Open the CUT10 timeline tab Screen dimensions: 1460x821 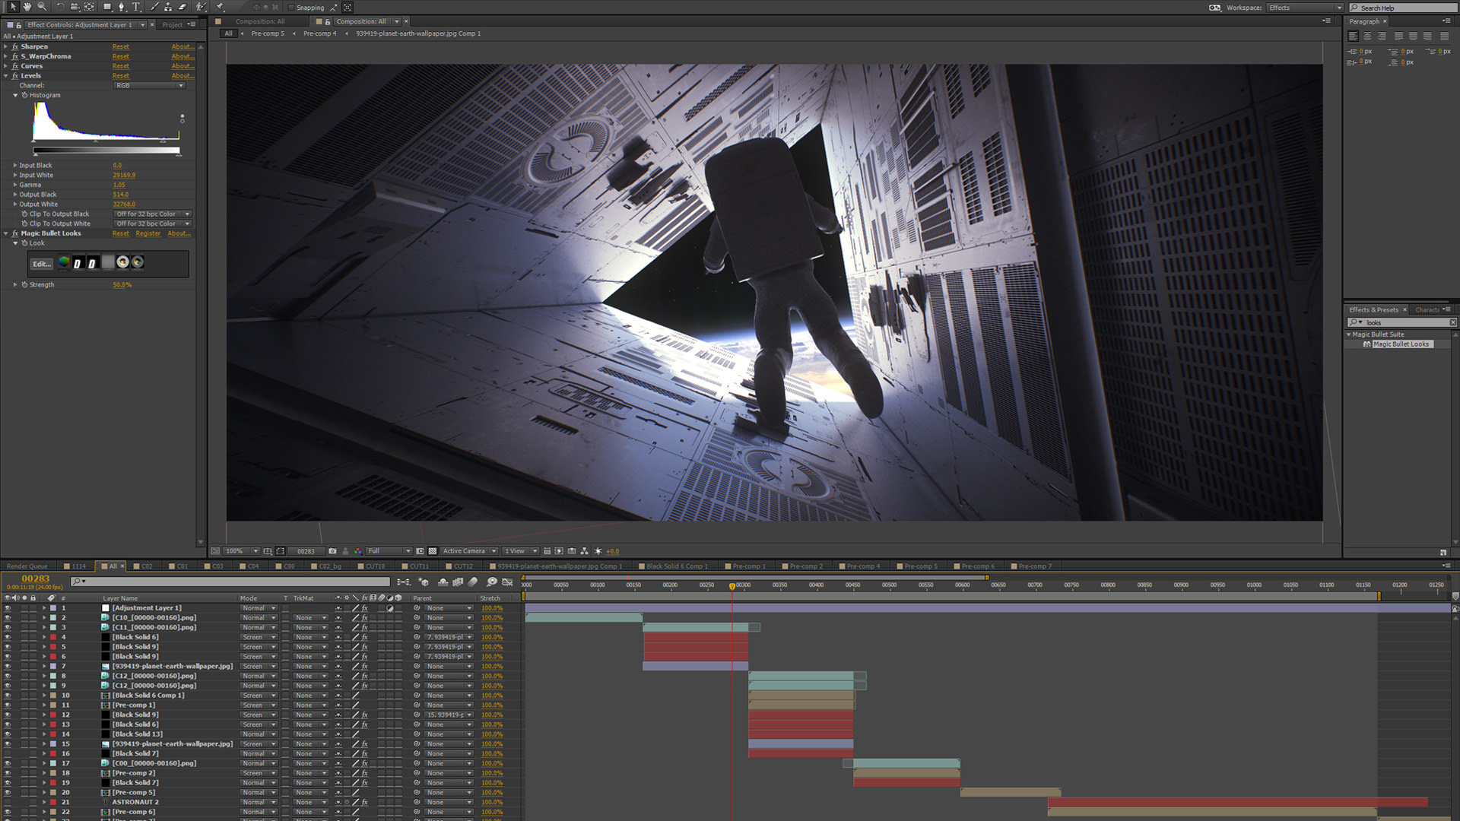[371, 566]
